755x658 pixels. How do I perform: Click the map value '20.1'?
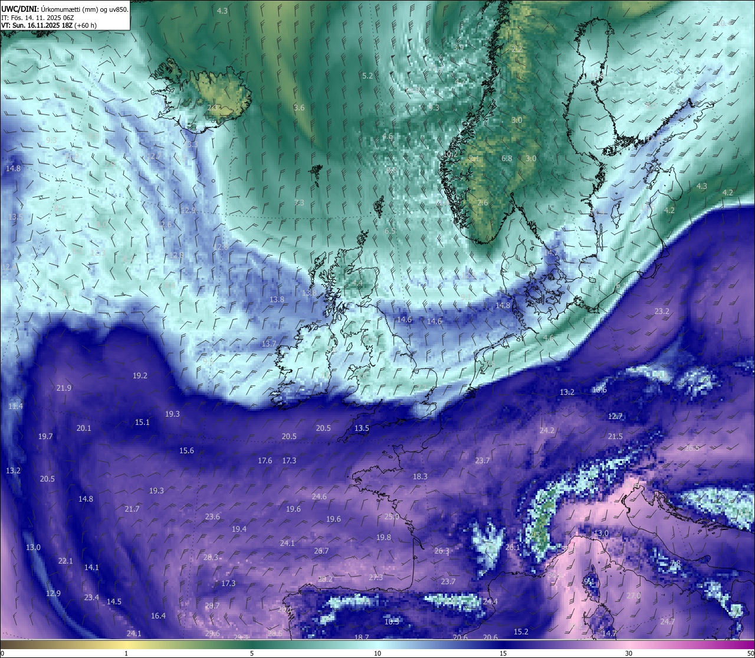click(84, 428)
